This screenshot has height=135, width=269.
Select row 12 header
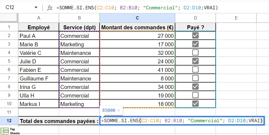(x=9, y=121)
